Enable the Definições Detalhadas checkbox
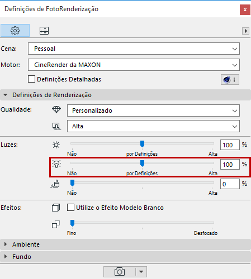This screenshot has width=251, height=279. (x=31, y=79)
